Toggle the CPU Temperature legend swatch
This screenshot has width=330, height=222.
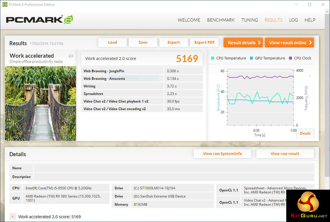(213, 58)
